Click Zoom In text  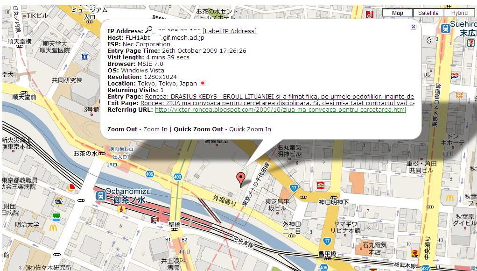(x=155, y=129)
